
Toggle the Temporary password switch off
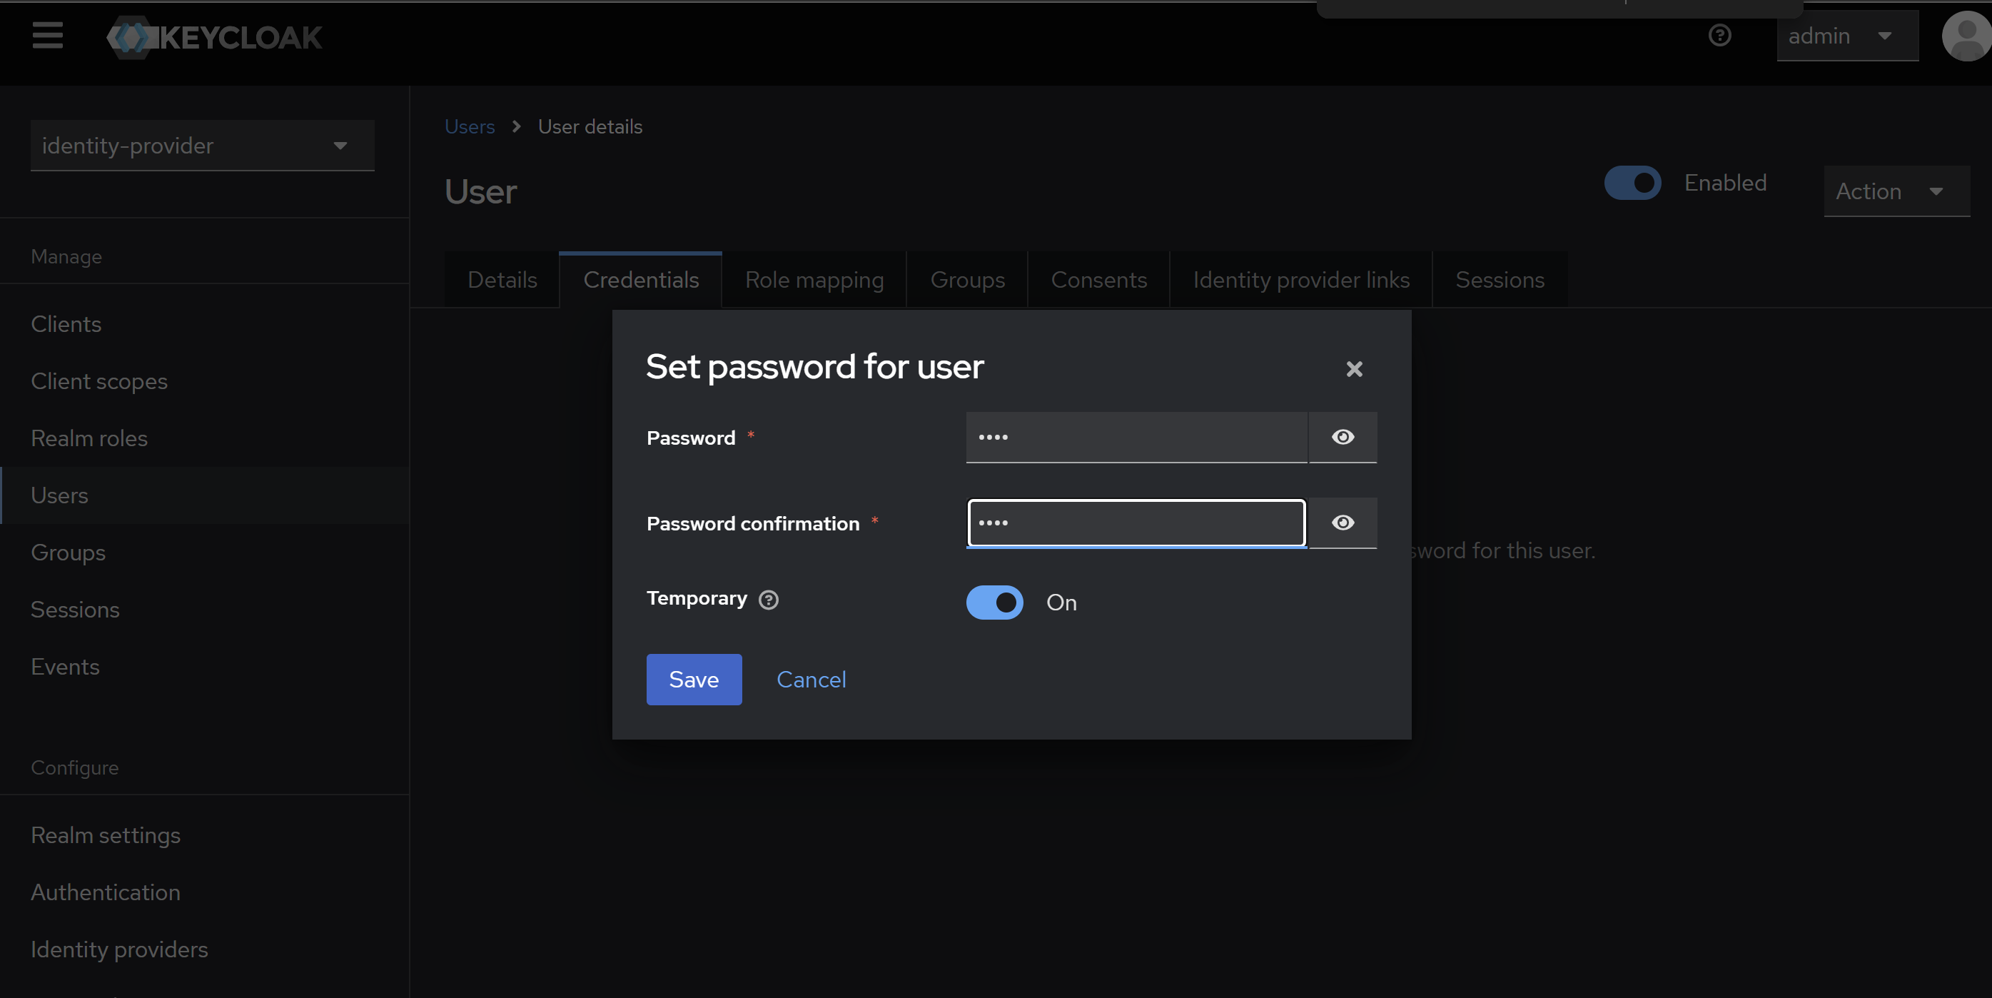(x=994, y=602)
